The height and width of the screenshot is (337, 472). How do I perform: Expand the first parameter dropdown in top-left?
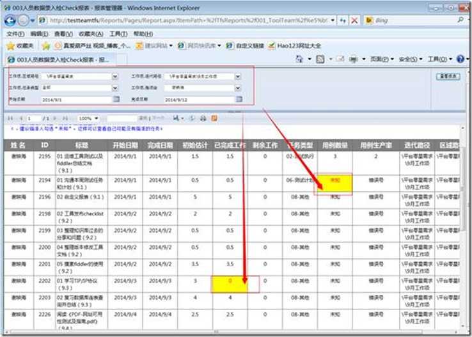click(x=115, y=77)
